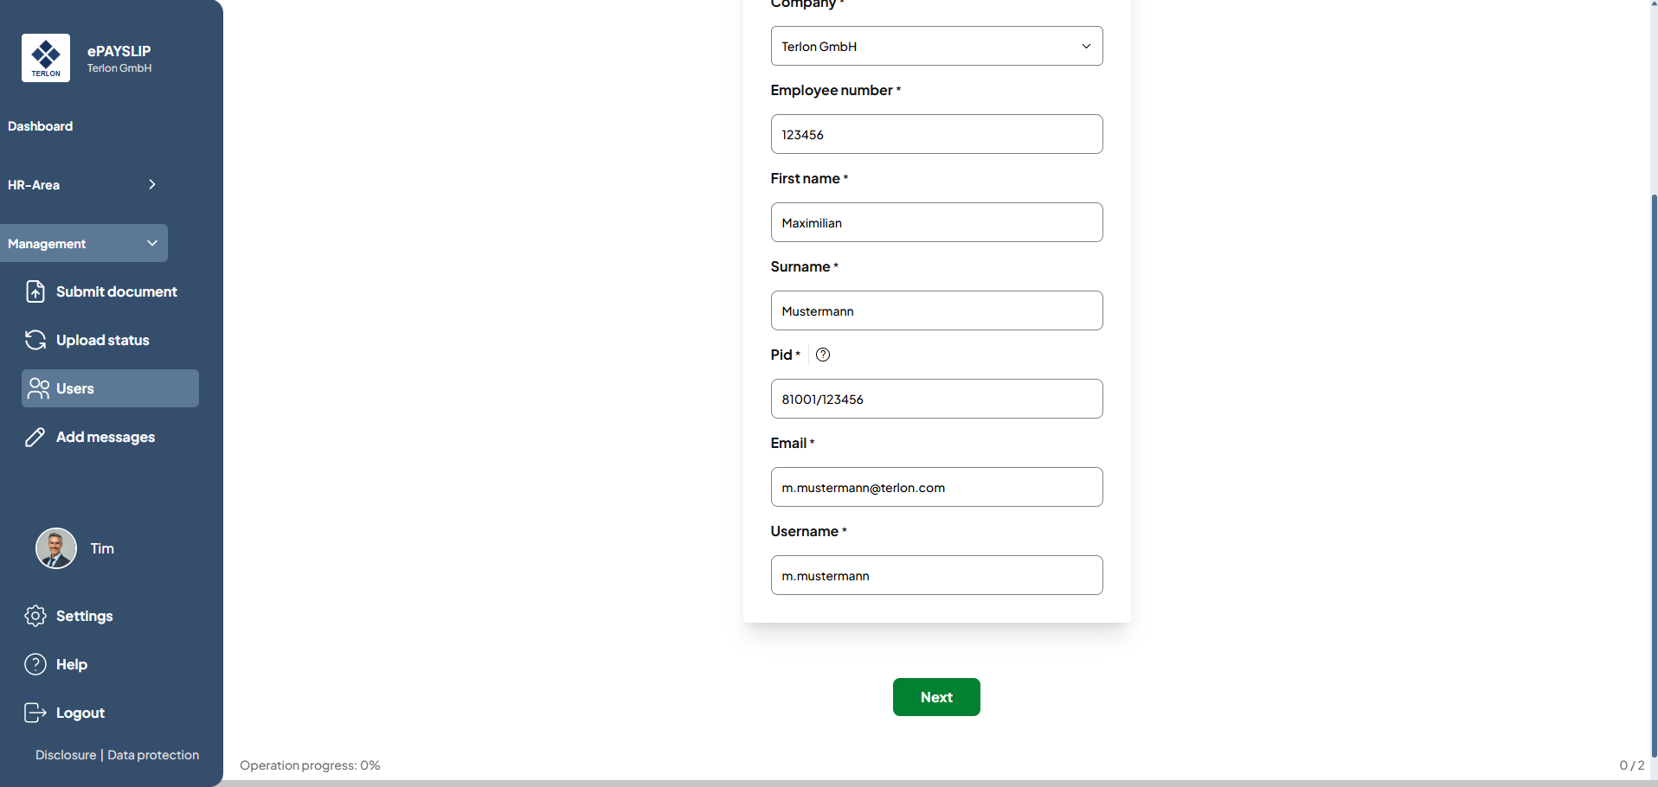
Task: Open Settings via the gear icon
Action: click(x=35, y=616)
